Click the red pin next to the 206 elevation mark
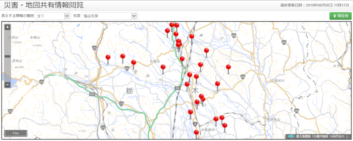The width and height of the screenshot is (353, 141). pos(217,84)
